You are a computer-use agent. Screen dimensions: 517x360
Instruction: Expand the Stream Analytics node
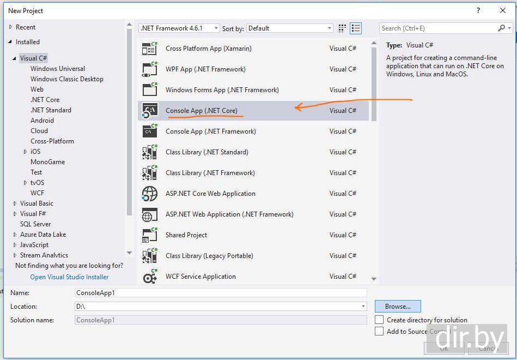click(x=15, y=255)
